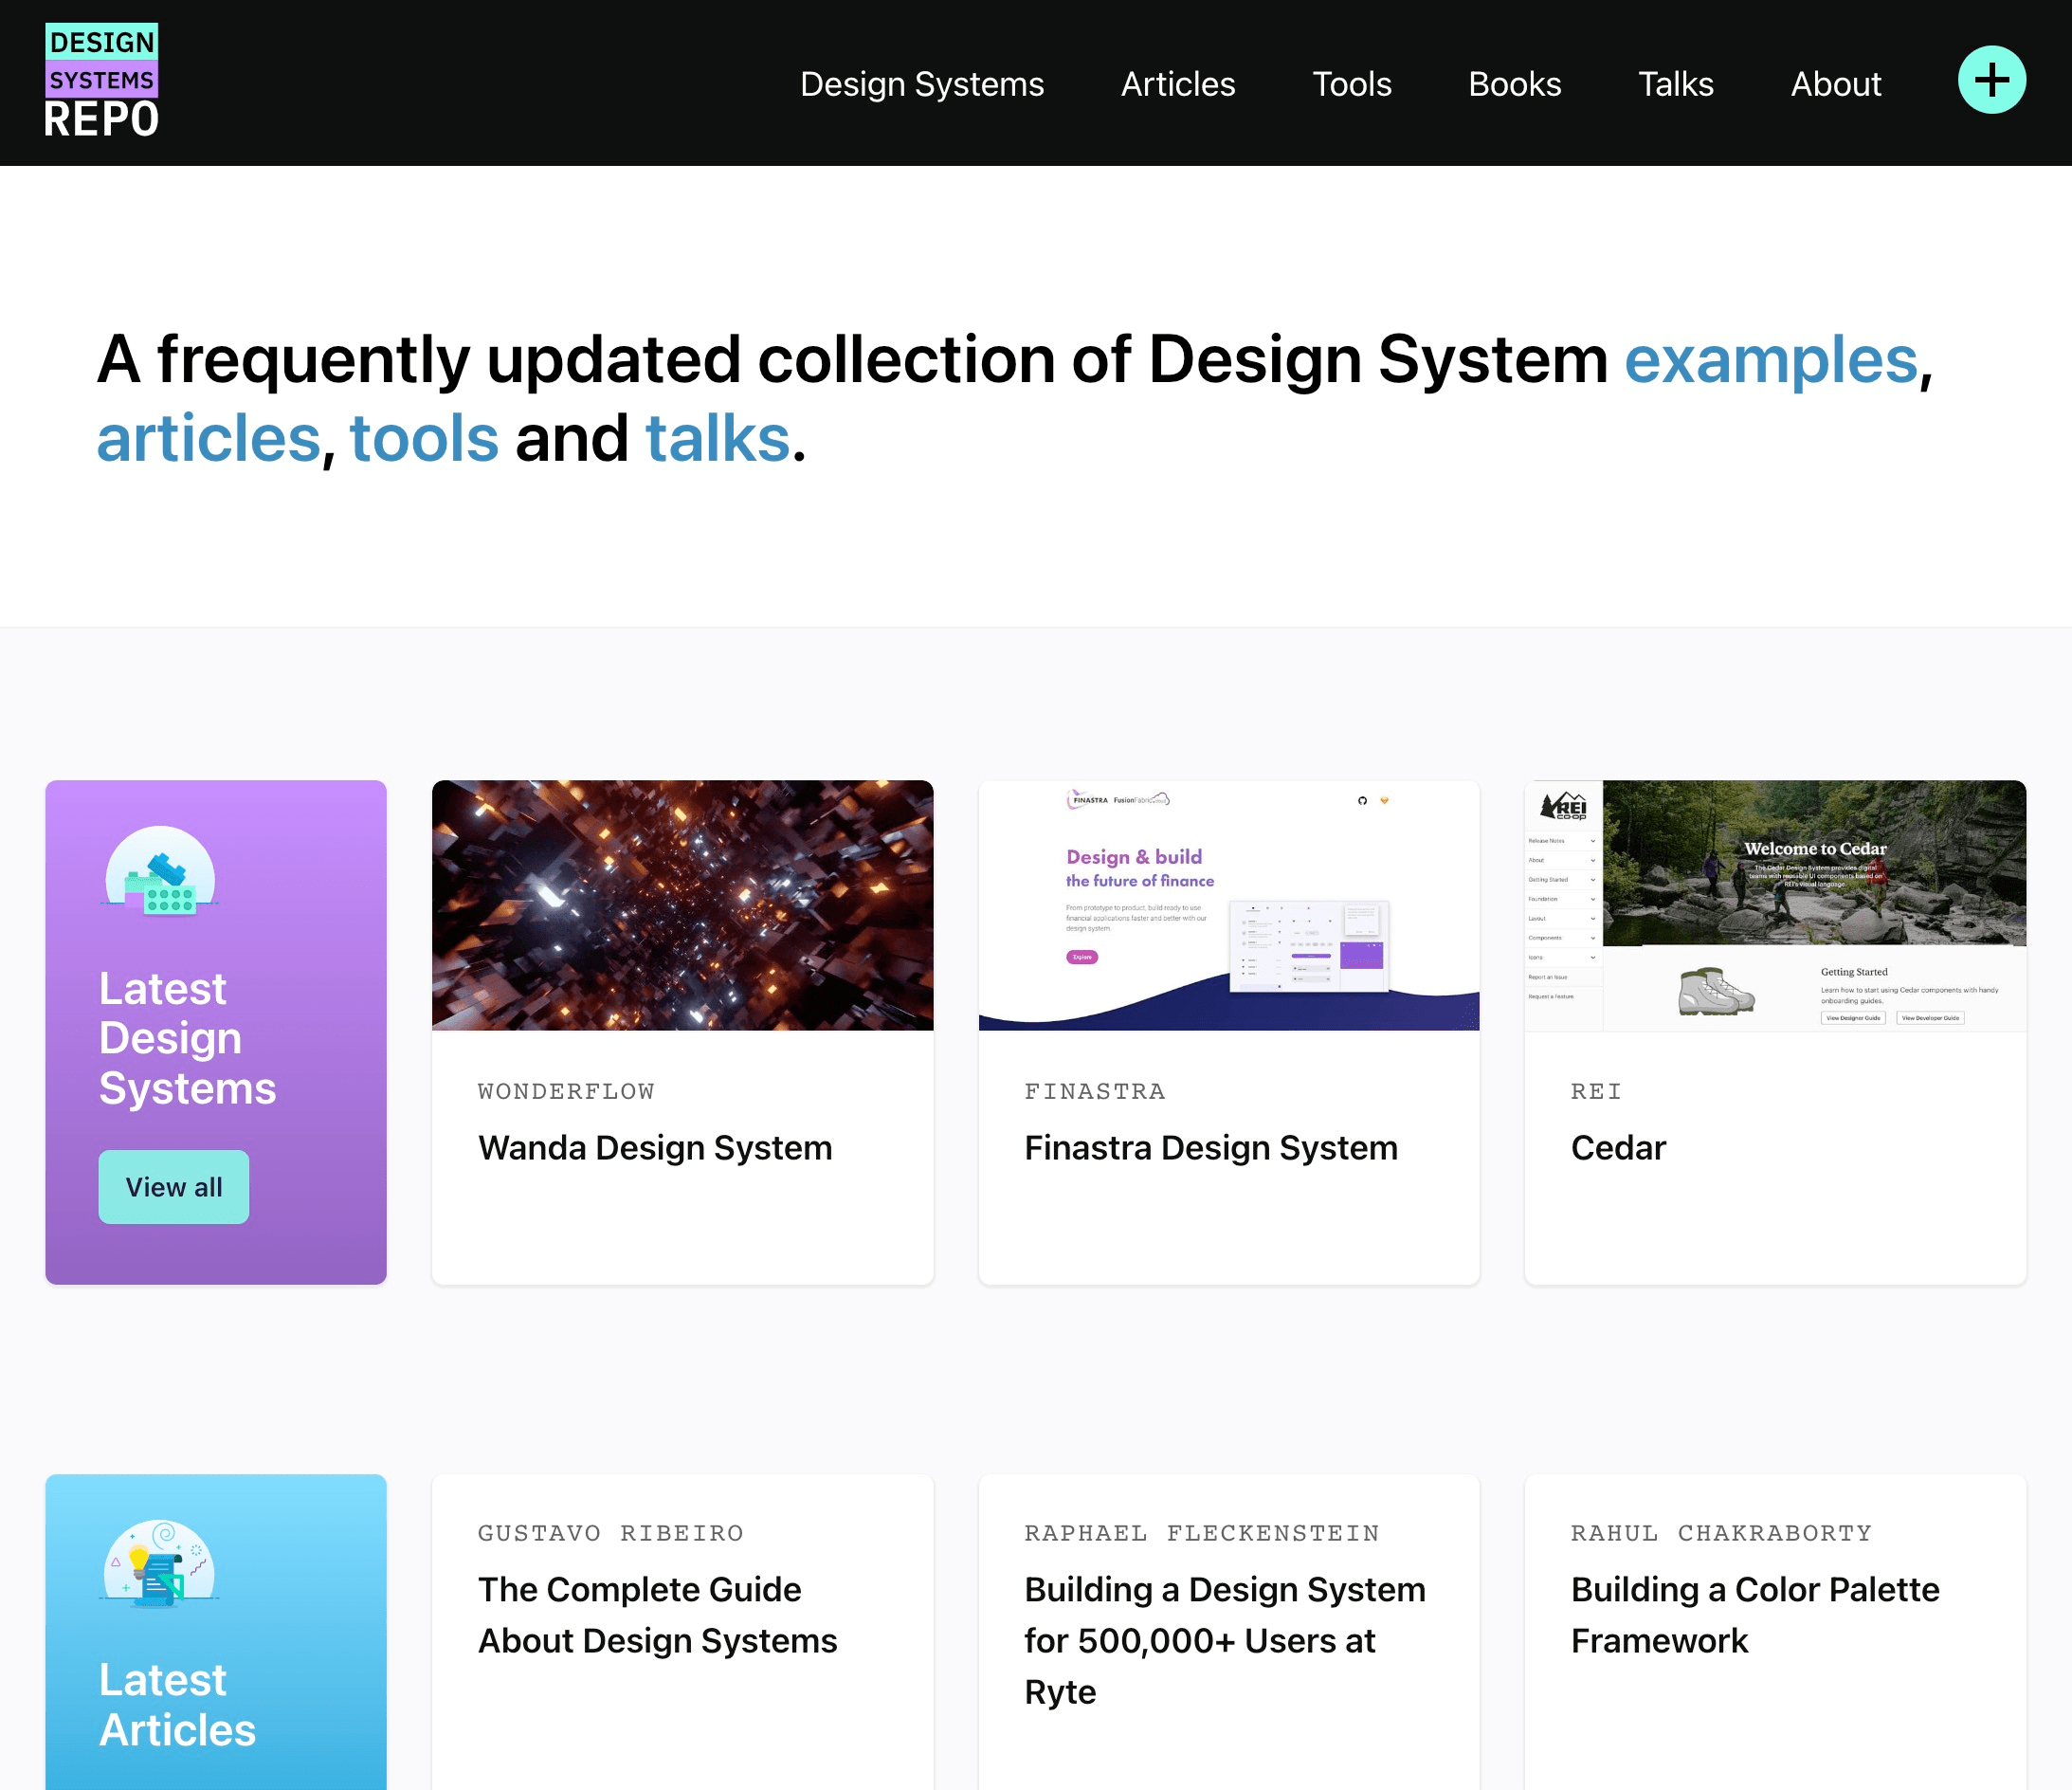Screen dimensions: 2072x1790
Task: Open the Cedar card title
Action: (x=1618, y=1148)
